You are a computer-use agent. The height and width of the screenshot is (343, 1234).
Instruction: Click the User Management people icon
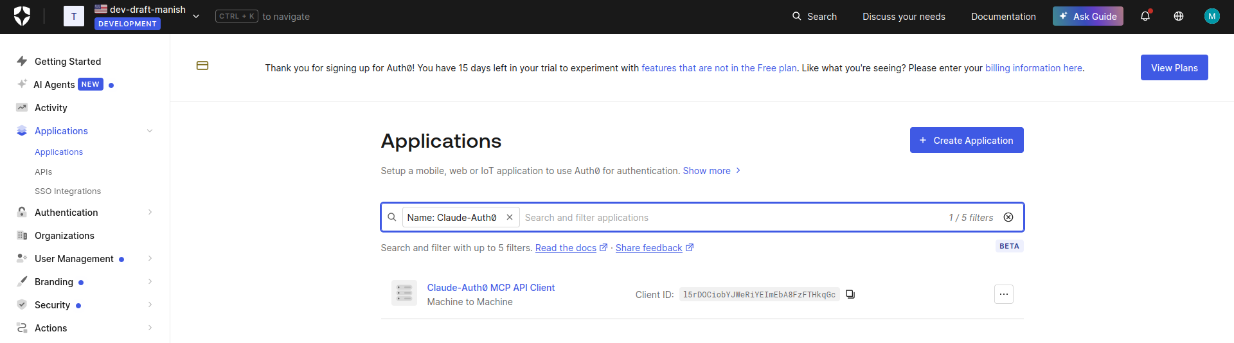tap(22, 258)
